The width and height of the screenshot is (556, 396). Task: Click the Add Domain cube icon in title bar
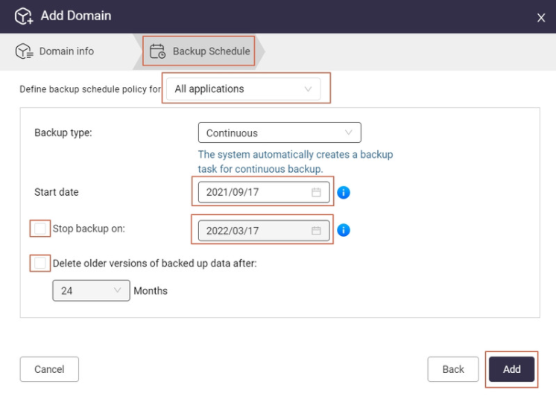[24, 16]
